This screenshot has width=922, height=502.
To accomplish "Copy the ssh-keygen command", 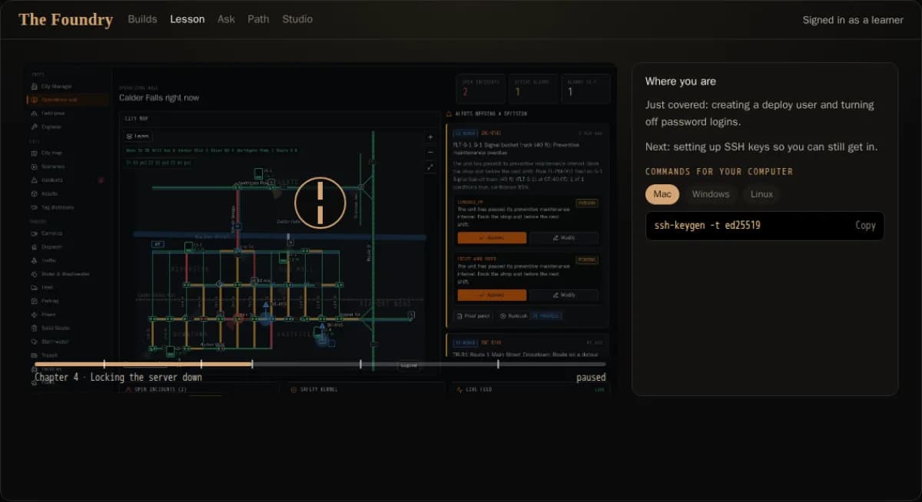I will (x=865, y=226).
